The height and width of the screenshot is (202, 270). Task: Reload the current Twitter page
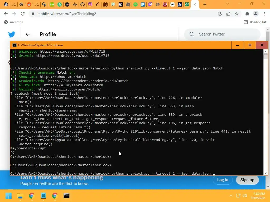pyautogui.click(x=23, y=14)
